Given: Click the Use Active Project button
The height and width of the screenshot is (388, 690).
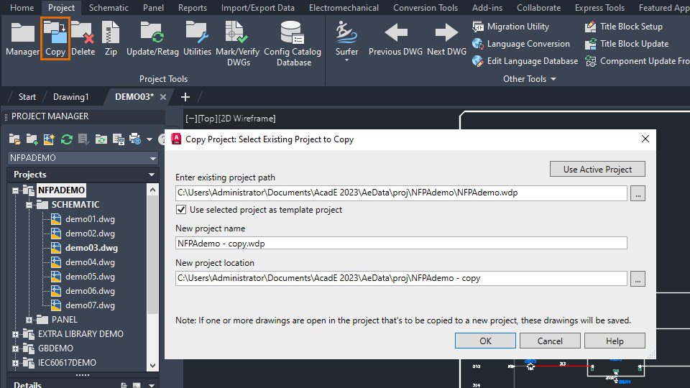Looking at the screenshot, I should [x=597, y=170].
